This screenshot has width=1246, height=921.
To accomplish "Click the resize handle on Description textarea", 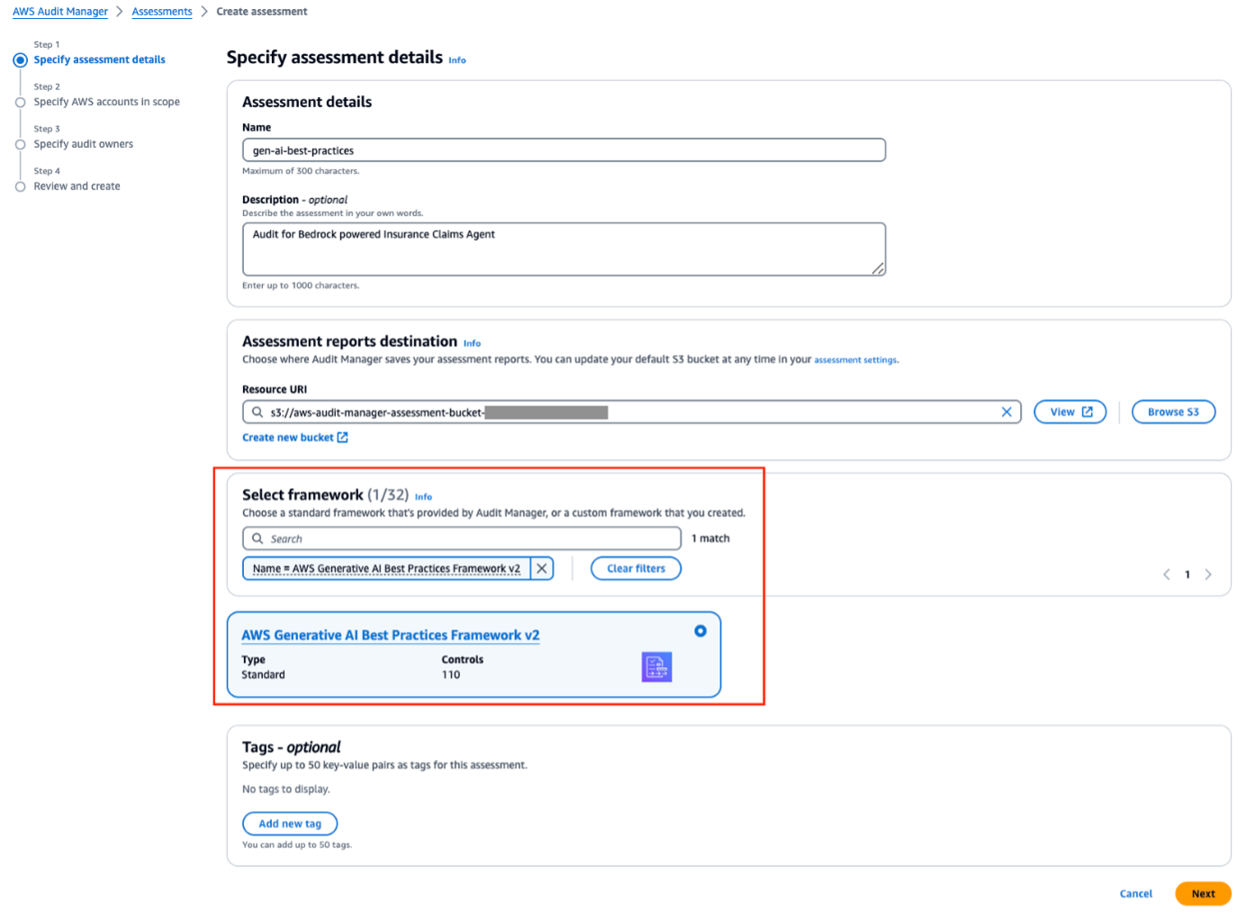I will pyautogui.click(x=878, y=267).
